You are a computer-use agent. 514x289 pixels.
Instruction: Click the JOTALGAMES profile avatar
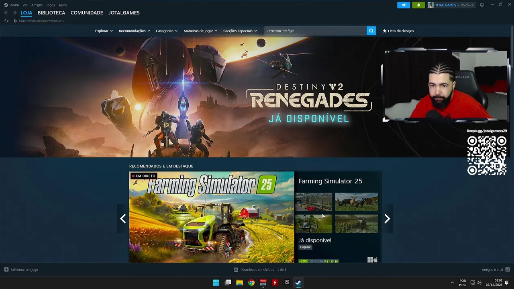[x=431, y=5]
